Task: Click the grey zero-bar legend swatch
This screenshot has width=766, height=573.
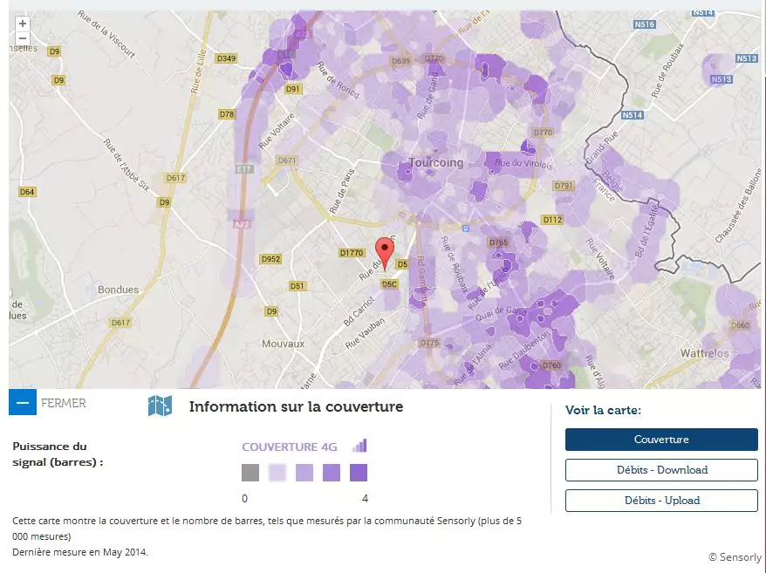Action: [x=250, y=473]
